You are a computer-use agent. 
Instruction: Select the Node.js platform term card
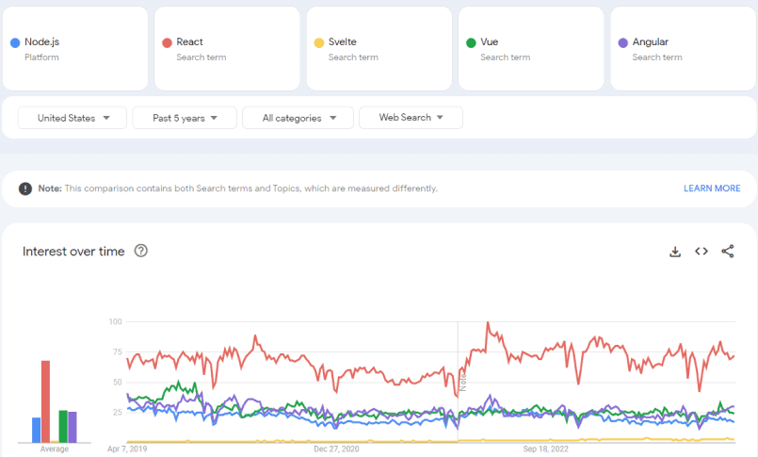75,48
